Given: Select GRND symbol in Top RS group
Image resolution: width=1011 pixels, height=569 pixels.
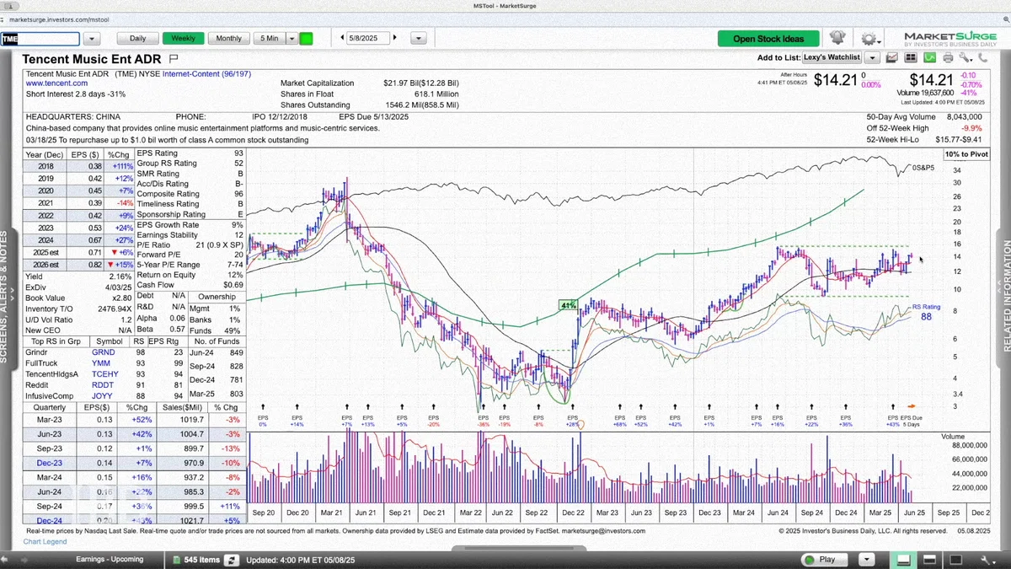Looking at the screenshot, I should (x=103, y=352).
